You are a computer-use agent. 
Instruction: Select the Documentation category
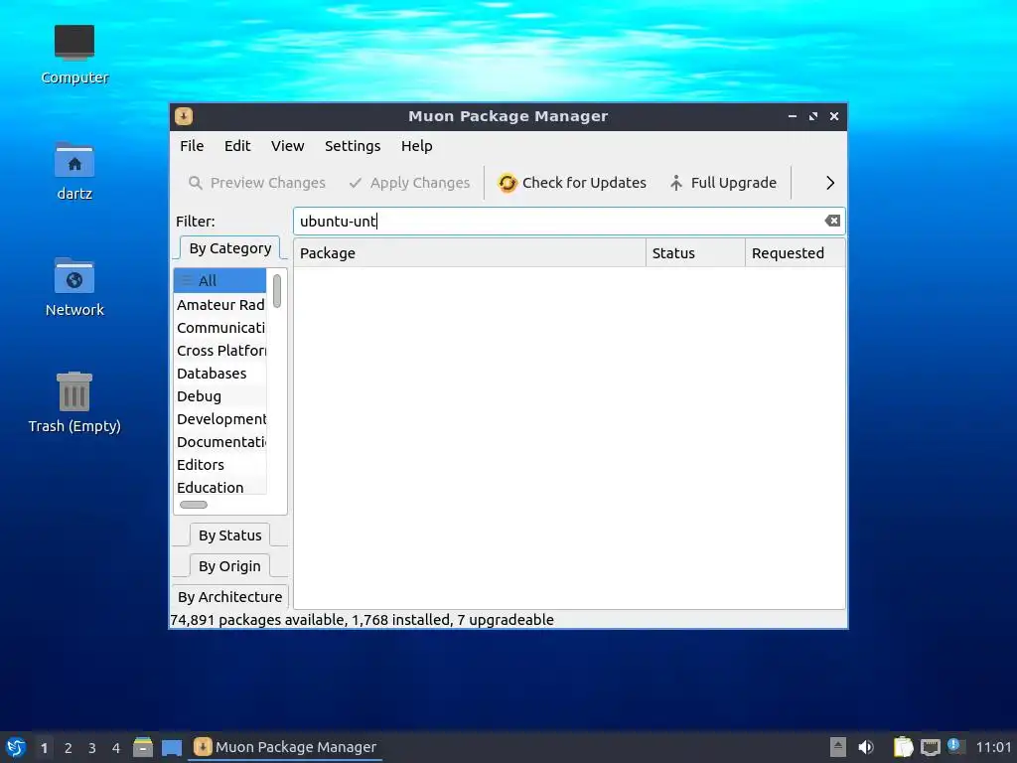(x=219, y=442)
